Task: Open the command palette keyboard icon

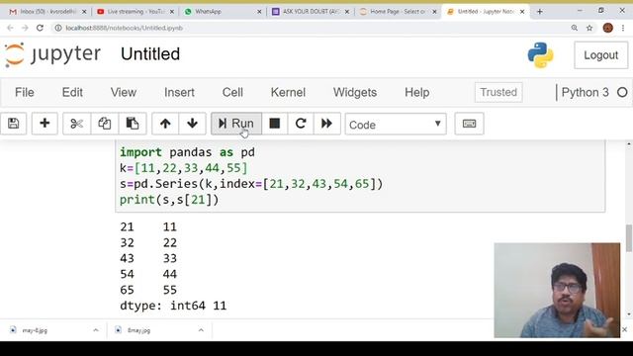Action: [469, 124]
